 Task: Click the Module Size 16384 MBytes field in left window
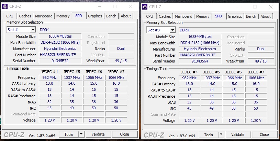click(x=60, y=36)
